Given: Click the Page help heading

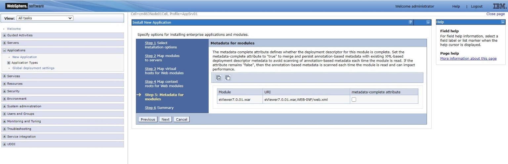Looking at the screenshot, I should pos(449,53).
